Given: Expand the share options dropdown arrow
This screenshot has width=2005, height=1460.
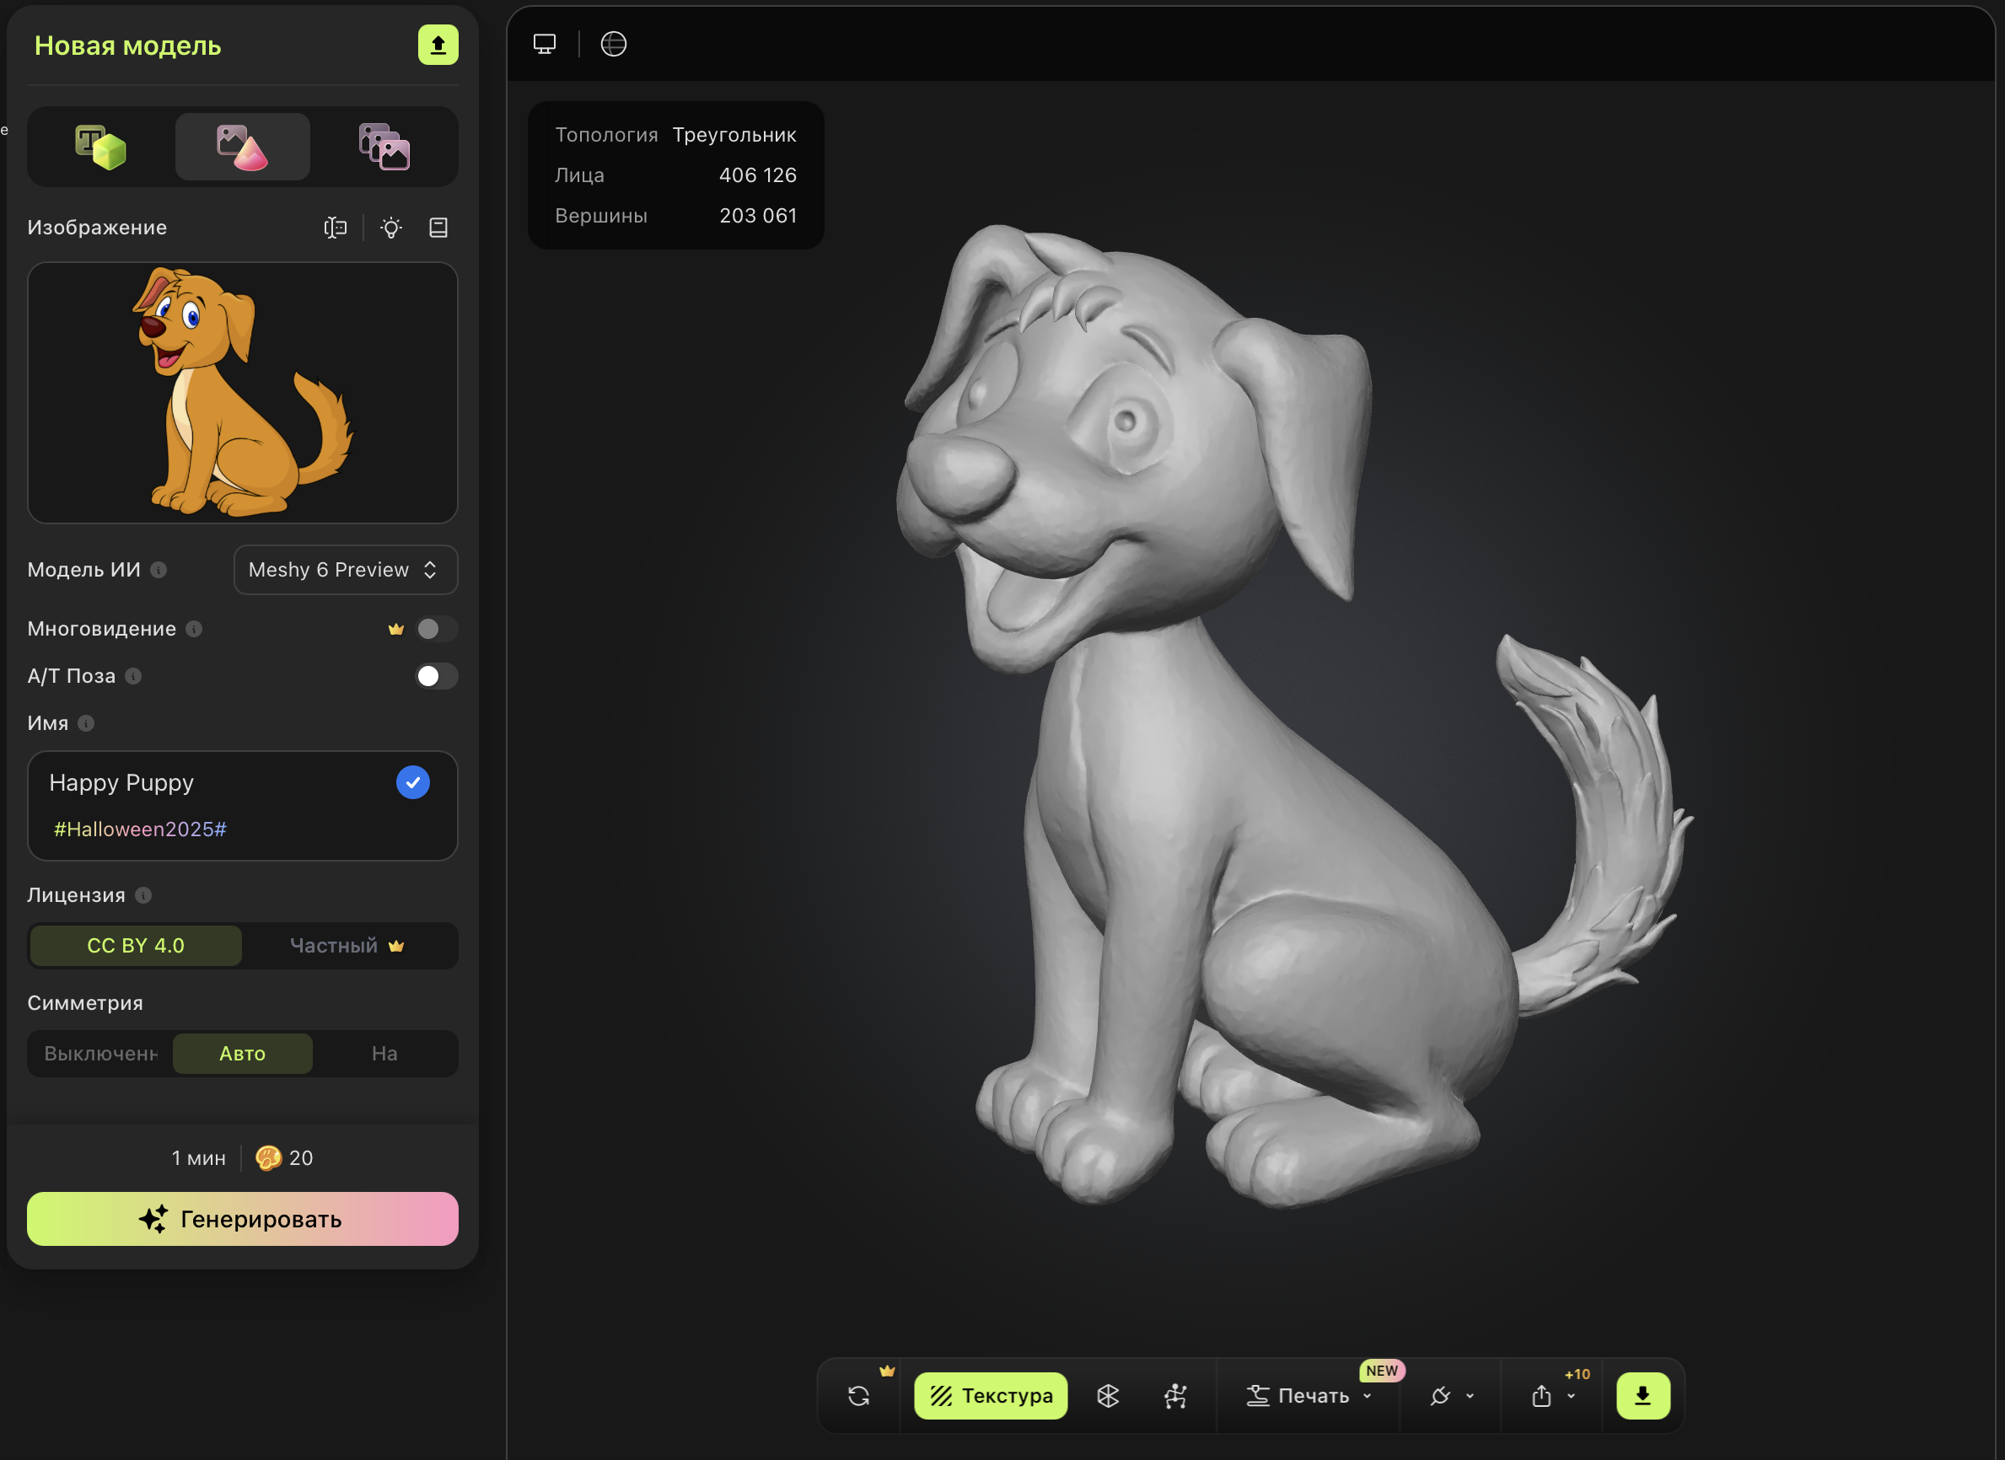Looking at the screenshot, I should click(1571, 1397).
